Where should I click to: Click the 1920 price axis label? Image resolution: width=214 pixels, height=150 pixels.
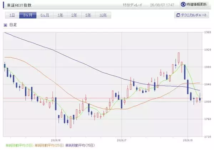coord(208,50)
